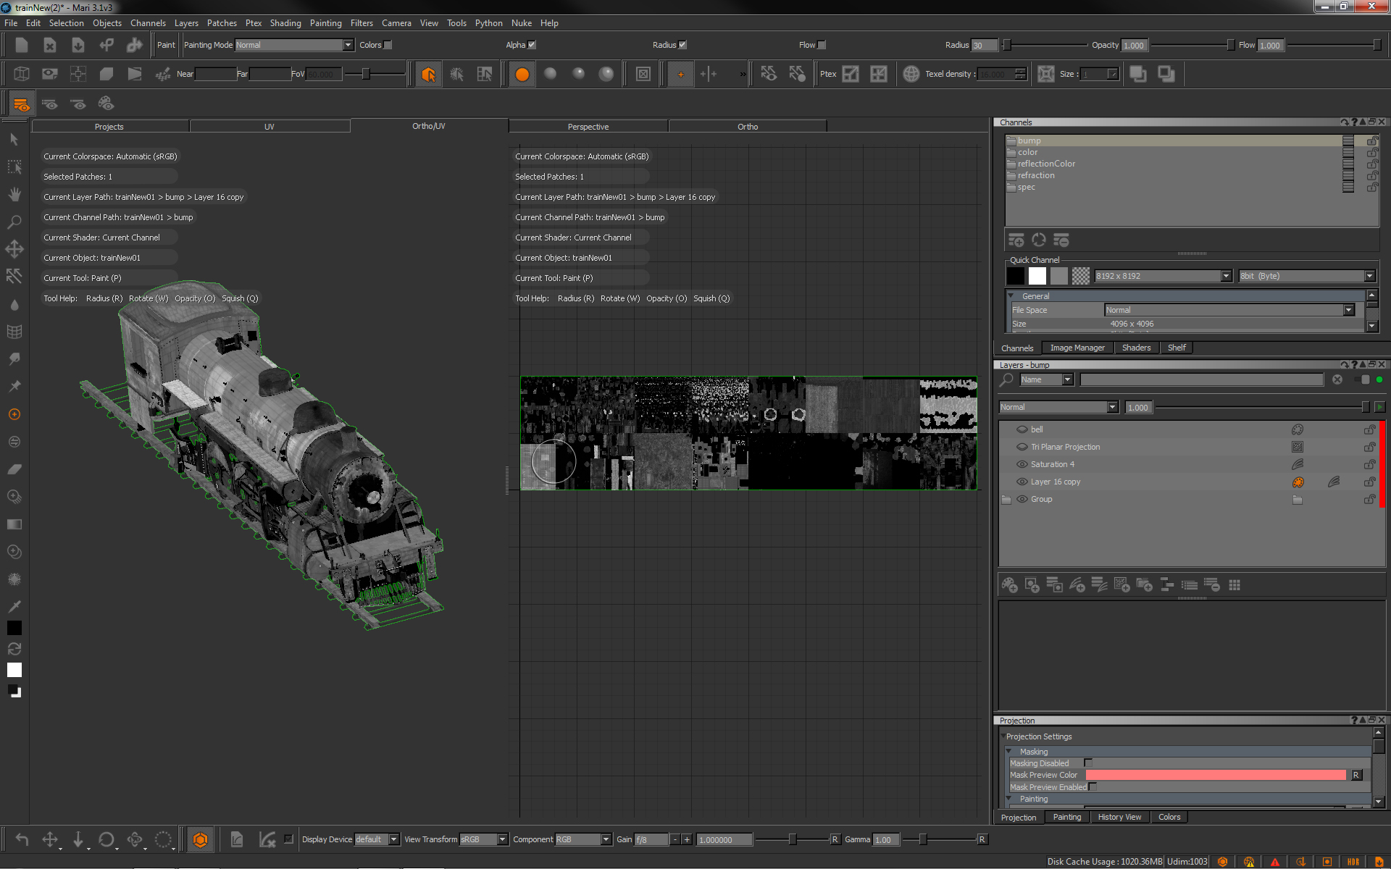Uncheck the Alpha checkbox
This screenshot has height=869, width=1391.
pos(532,45)
